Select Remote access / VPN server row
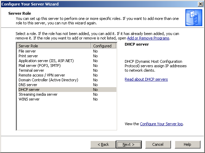The width and height of the screenshot is (205, 153). click(x=67, y=75)
